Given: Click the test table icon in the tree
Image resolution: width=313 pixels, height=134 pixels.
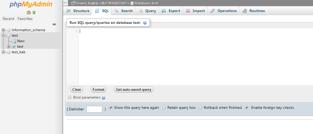Looking at the screenshot, I should pyautogui.click(x=14, y=47).
